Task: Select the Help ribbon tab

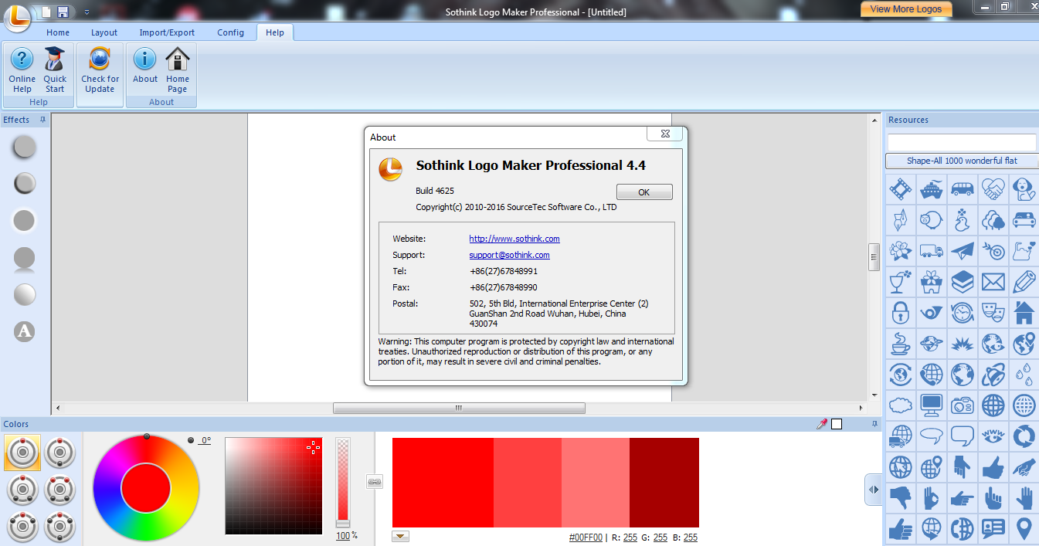Action: click(275, 32)
